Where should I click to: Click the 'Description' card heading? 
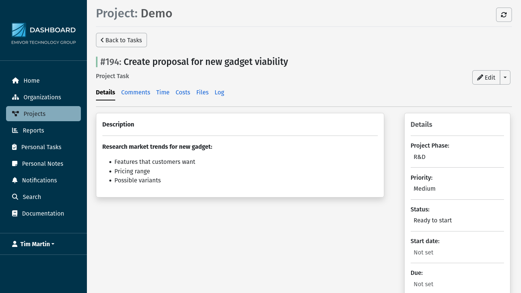118,124
